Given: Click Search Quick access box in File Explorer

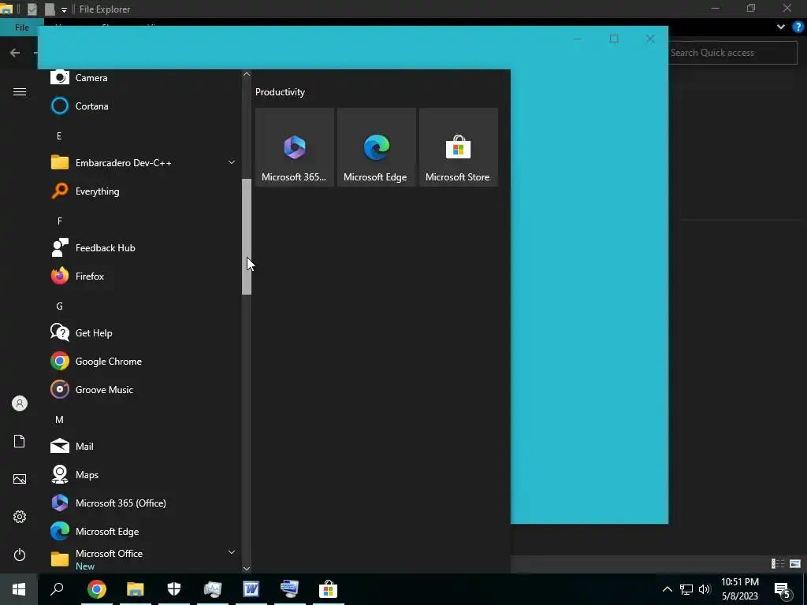Looking at the screenshot, I should [732, 53].
